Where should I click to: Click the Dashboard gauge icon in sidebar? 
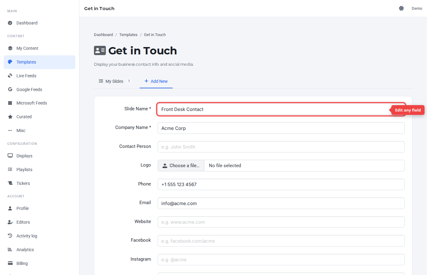click(x=10, y=23)
